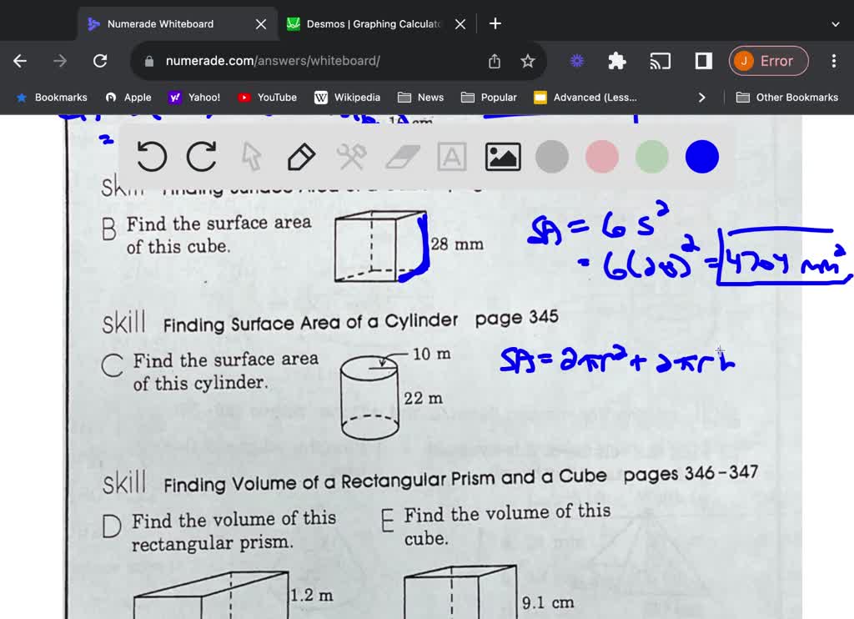Select the Redo tool on the whiteboard toolbar
The image size is (854, 619).
point(201,157)
